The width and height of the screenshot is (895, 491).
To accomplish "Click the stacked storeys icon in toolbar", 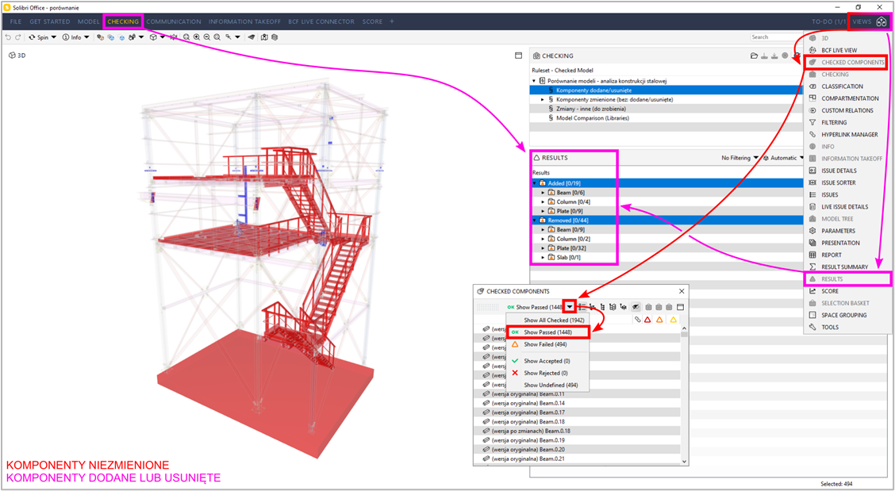I will pos(275,37).
